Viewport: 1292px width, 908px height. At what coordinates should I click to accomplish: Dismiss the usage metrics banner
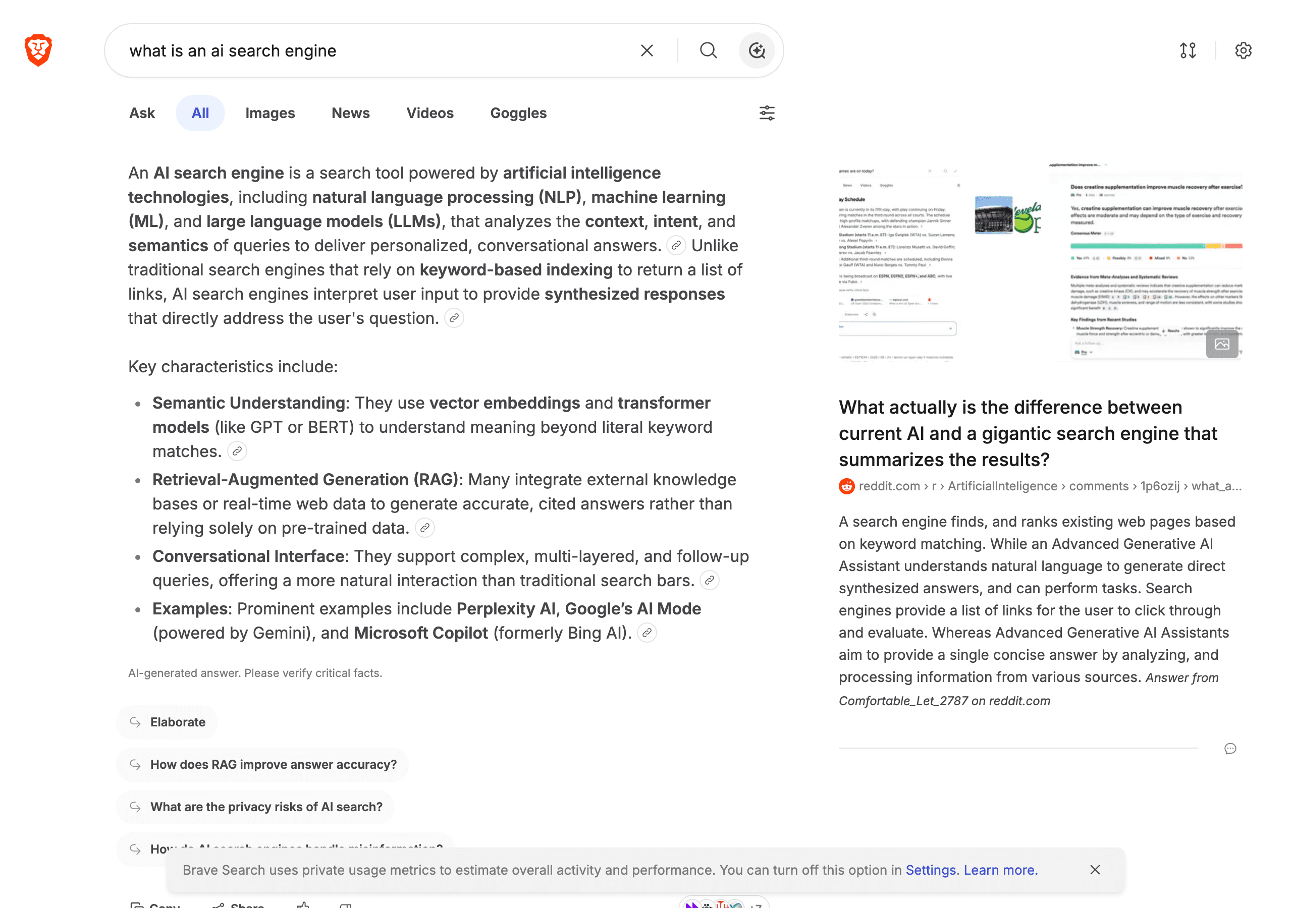(x=1095, y=870)
